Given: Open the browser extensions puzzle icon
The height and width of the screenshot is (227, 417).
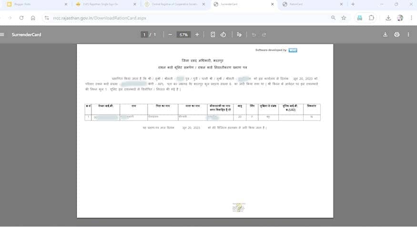Looking at the screenshot, I should (x=372, y=18).
